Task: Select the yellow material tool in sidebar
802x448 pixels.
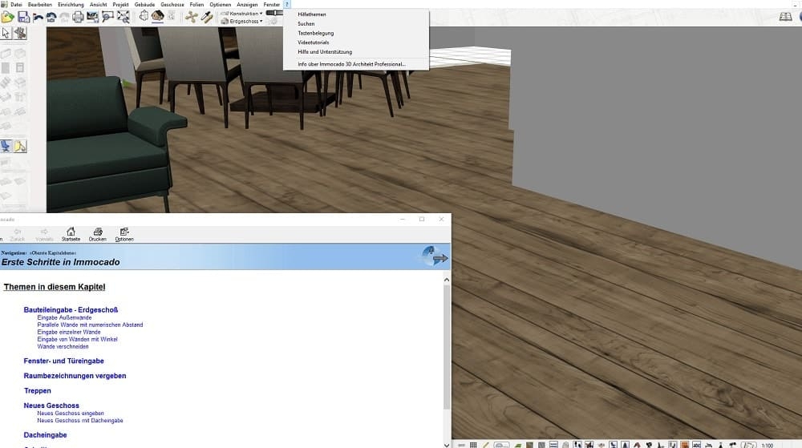Action: [20, 146]
